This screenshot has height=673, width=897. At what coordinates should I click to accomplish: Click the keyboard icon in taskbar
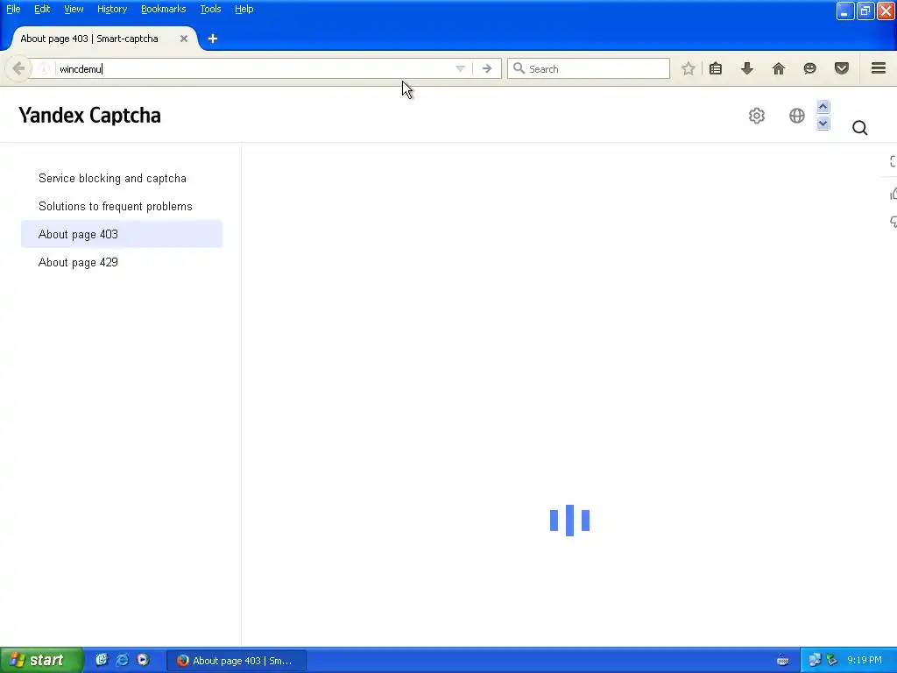click(782, 661)
